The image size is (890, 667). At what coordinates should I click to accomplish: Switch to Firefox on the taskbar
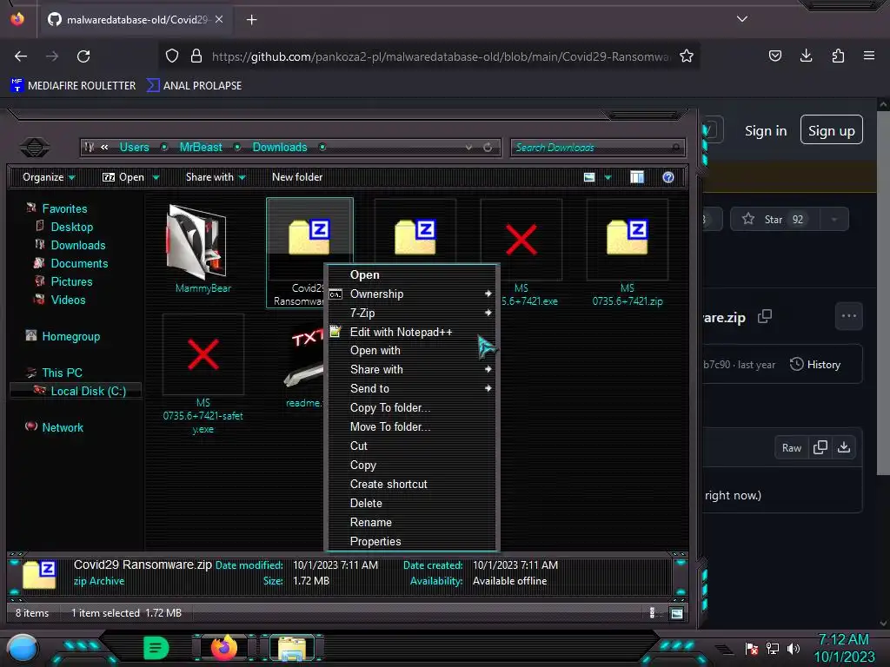[224, 648]
